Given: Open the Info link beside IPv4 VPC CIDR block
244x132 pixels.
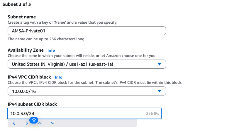Looking at the screenshot, I should pyautogui.click(x=59, y=77).
